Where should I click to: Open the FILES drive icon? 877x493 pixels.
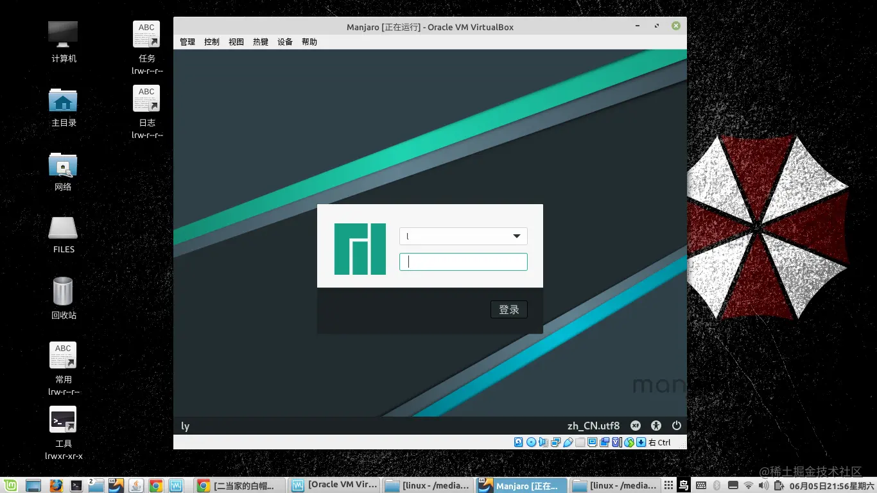point(64,234)
